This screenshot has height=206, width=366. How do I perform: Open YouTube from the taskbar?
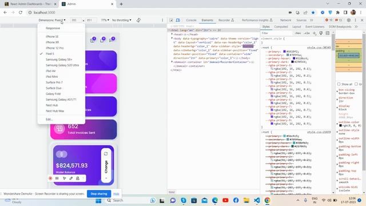point(225,200)
